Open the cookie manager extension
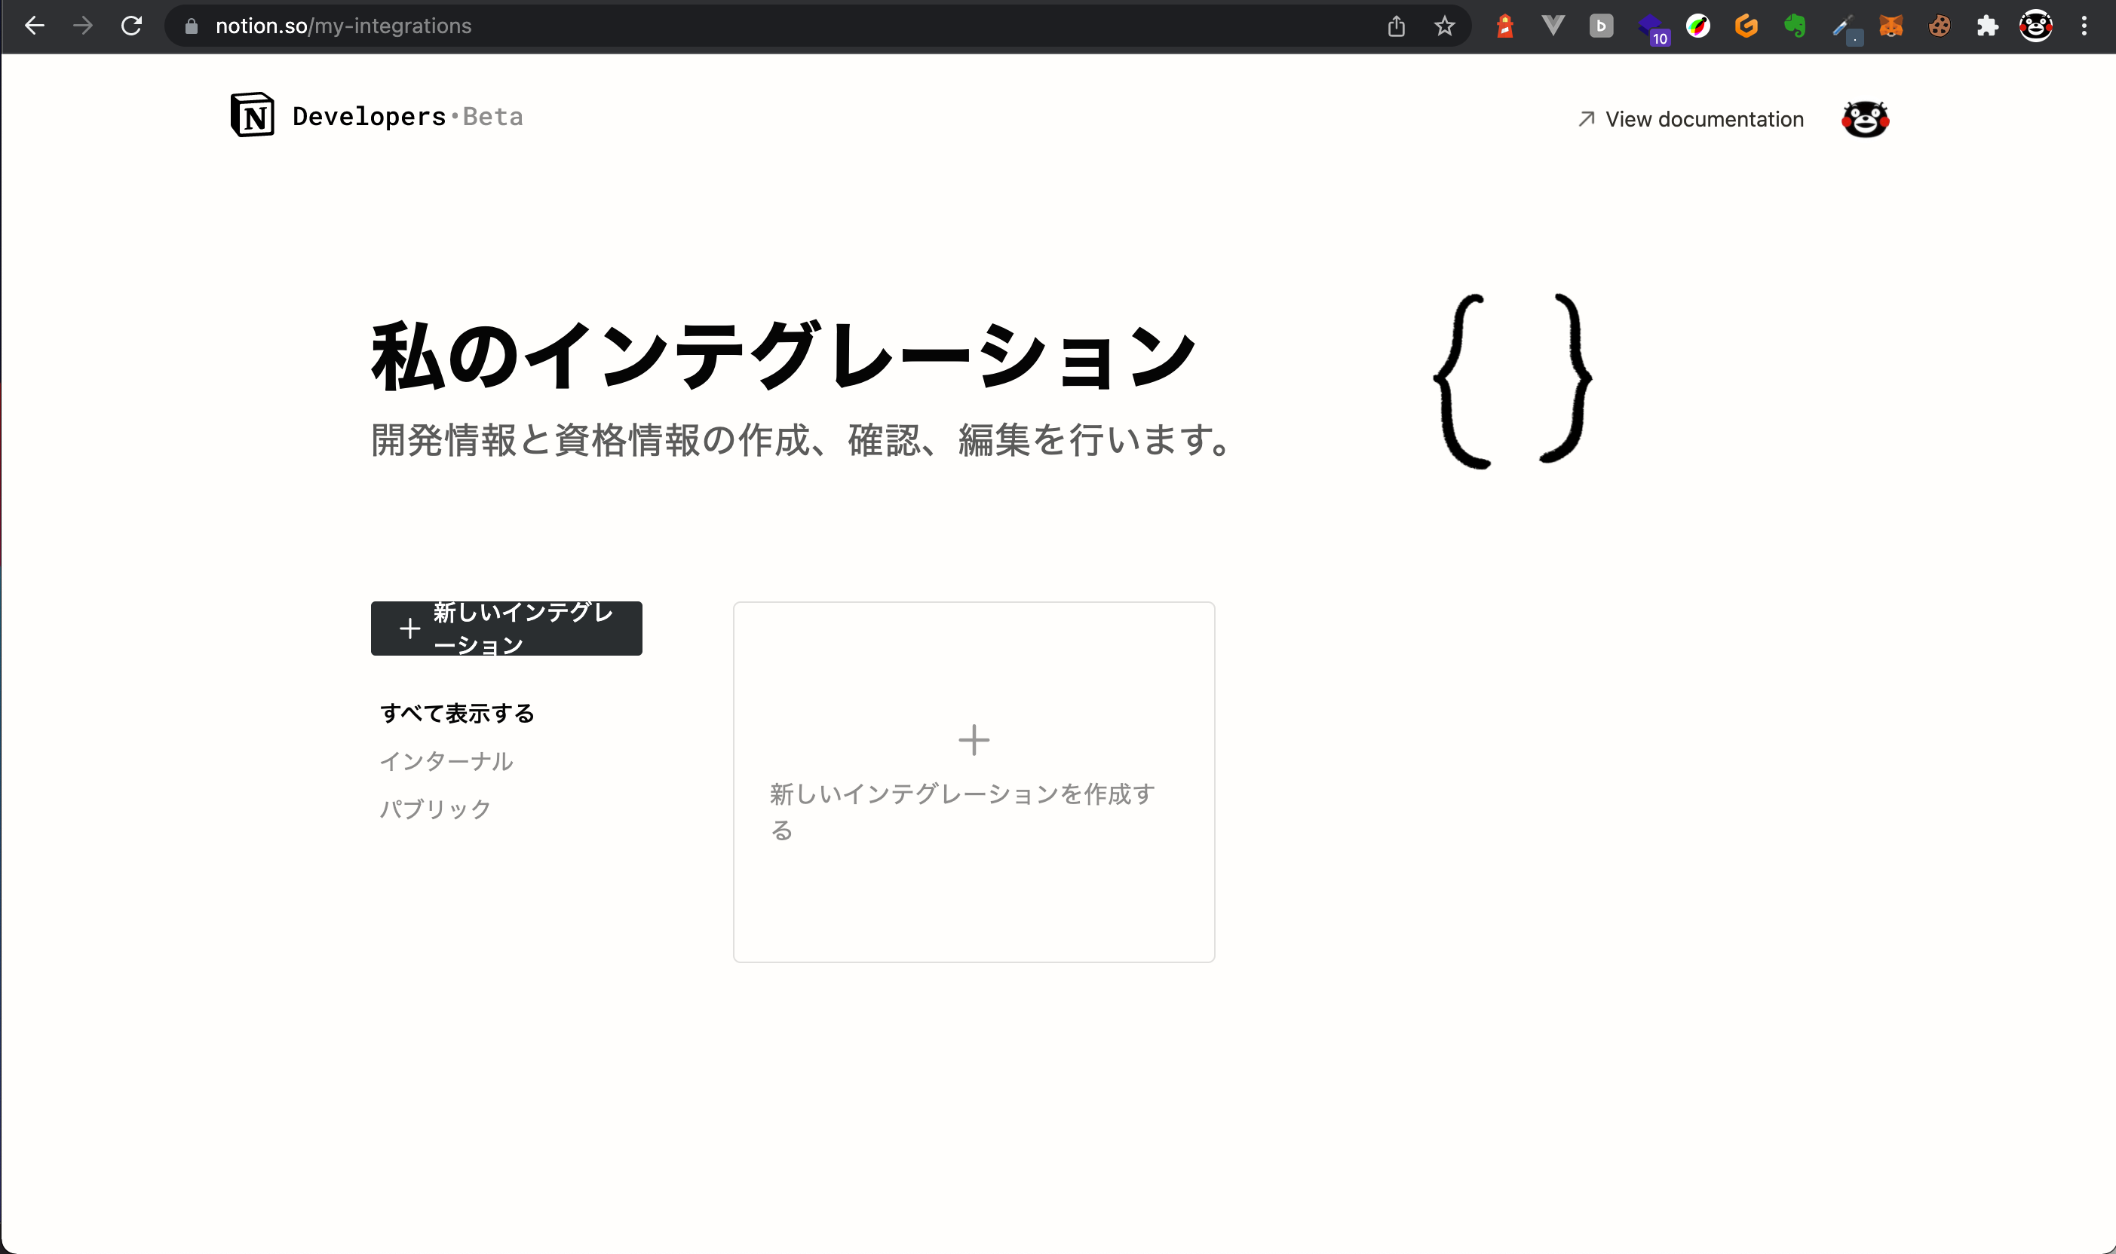The width and height of the screenshot is (2116, 1254). point(1940,26)
